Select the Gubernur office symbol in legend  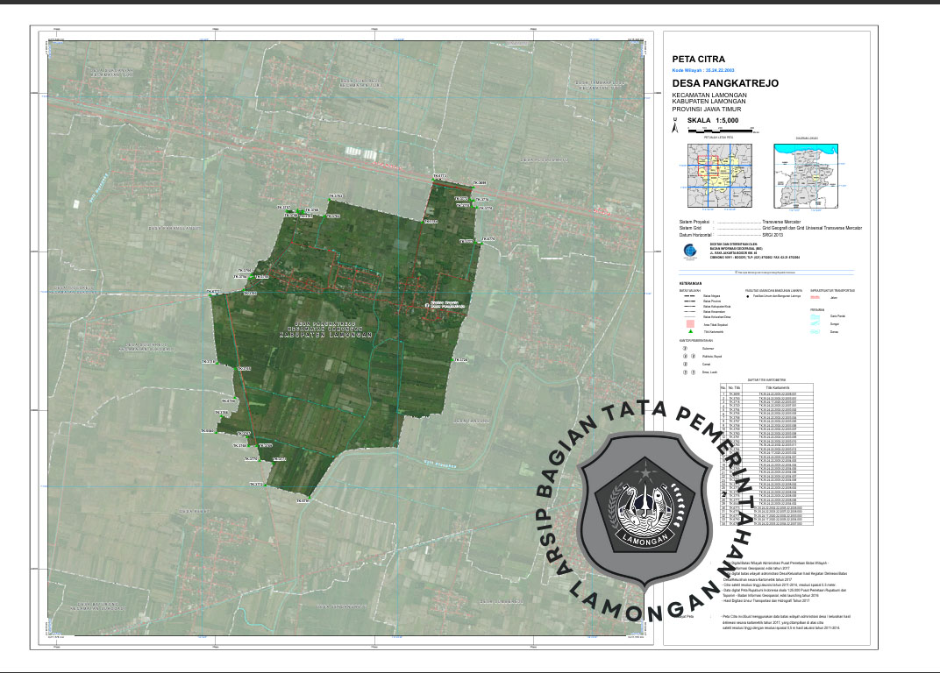pyautogui.click(x=684, y=348)
